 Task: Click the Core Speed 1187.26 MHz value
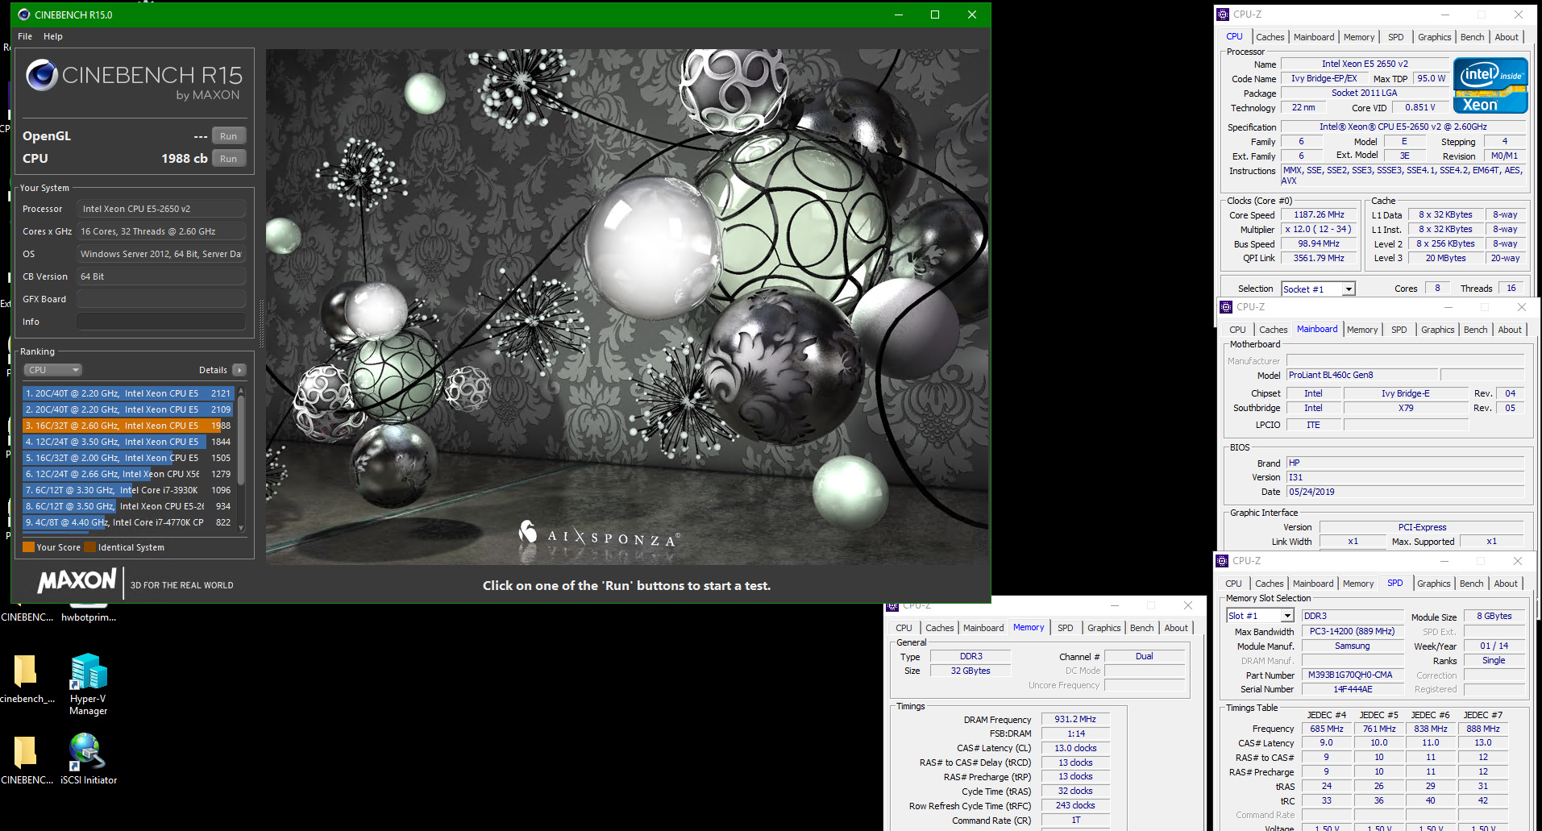tap(1320, 215)
